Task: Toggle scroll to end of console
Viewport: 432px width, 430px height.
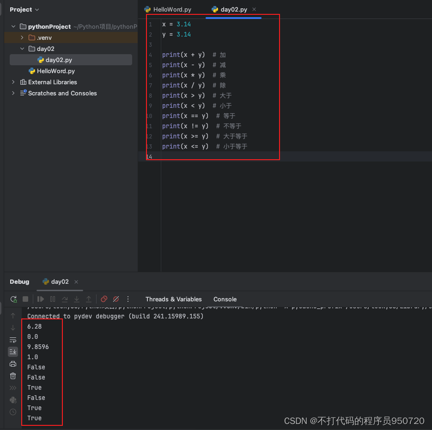Action: pyautogui.click(x=13, y=352)
